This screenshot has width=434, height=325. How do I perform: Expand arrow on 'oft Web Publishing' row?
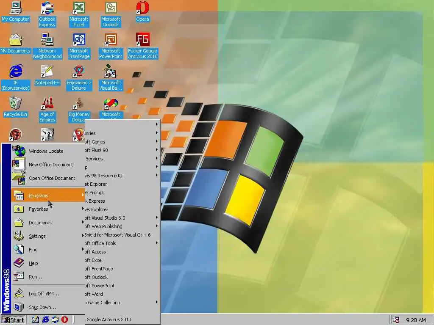coord(157,226)
